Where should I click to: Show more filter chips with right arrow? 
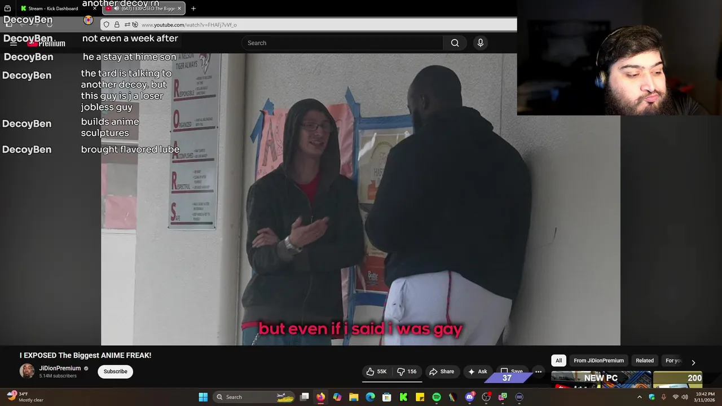(693, 362)
